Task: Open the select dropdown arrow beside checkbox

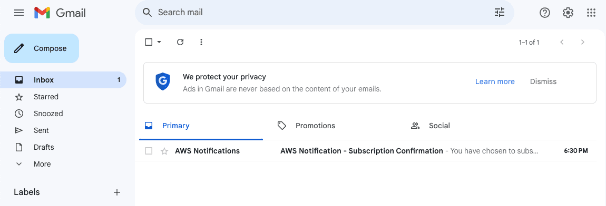Action: [x=159, y=42]
